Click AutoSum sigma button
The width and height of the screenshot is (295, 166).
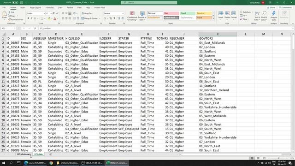click(x=245, y=12)
